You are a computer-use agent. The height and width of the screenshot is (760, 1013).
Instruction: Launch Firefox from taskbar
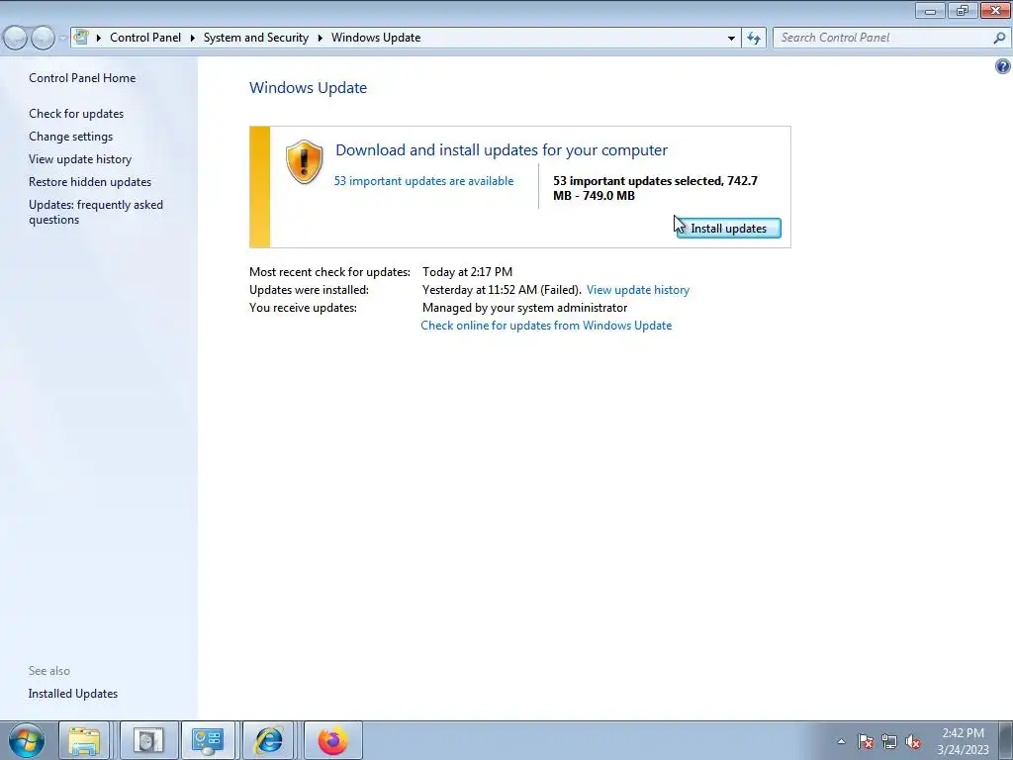coord(332,740)
